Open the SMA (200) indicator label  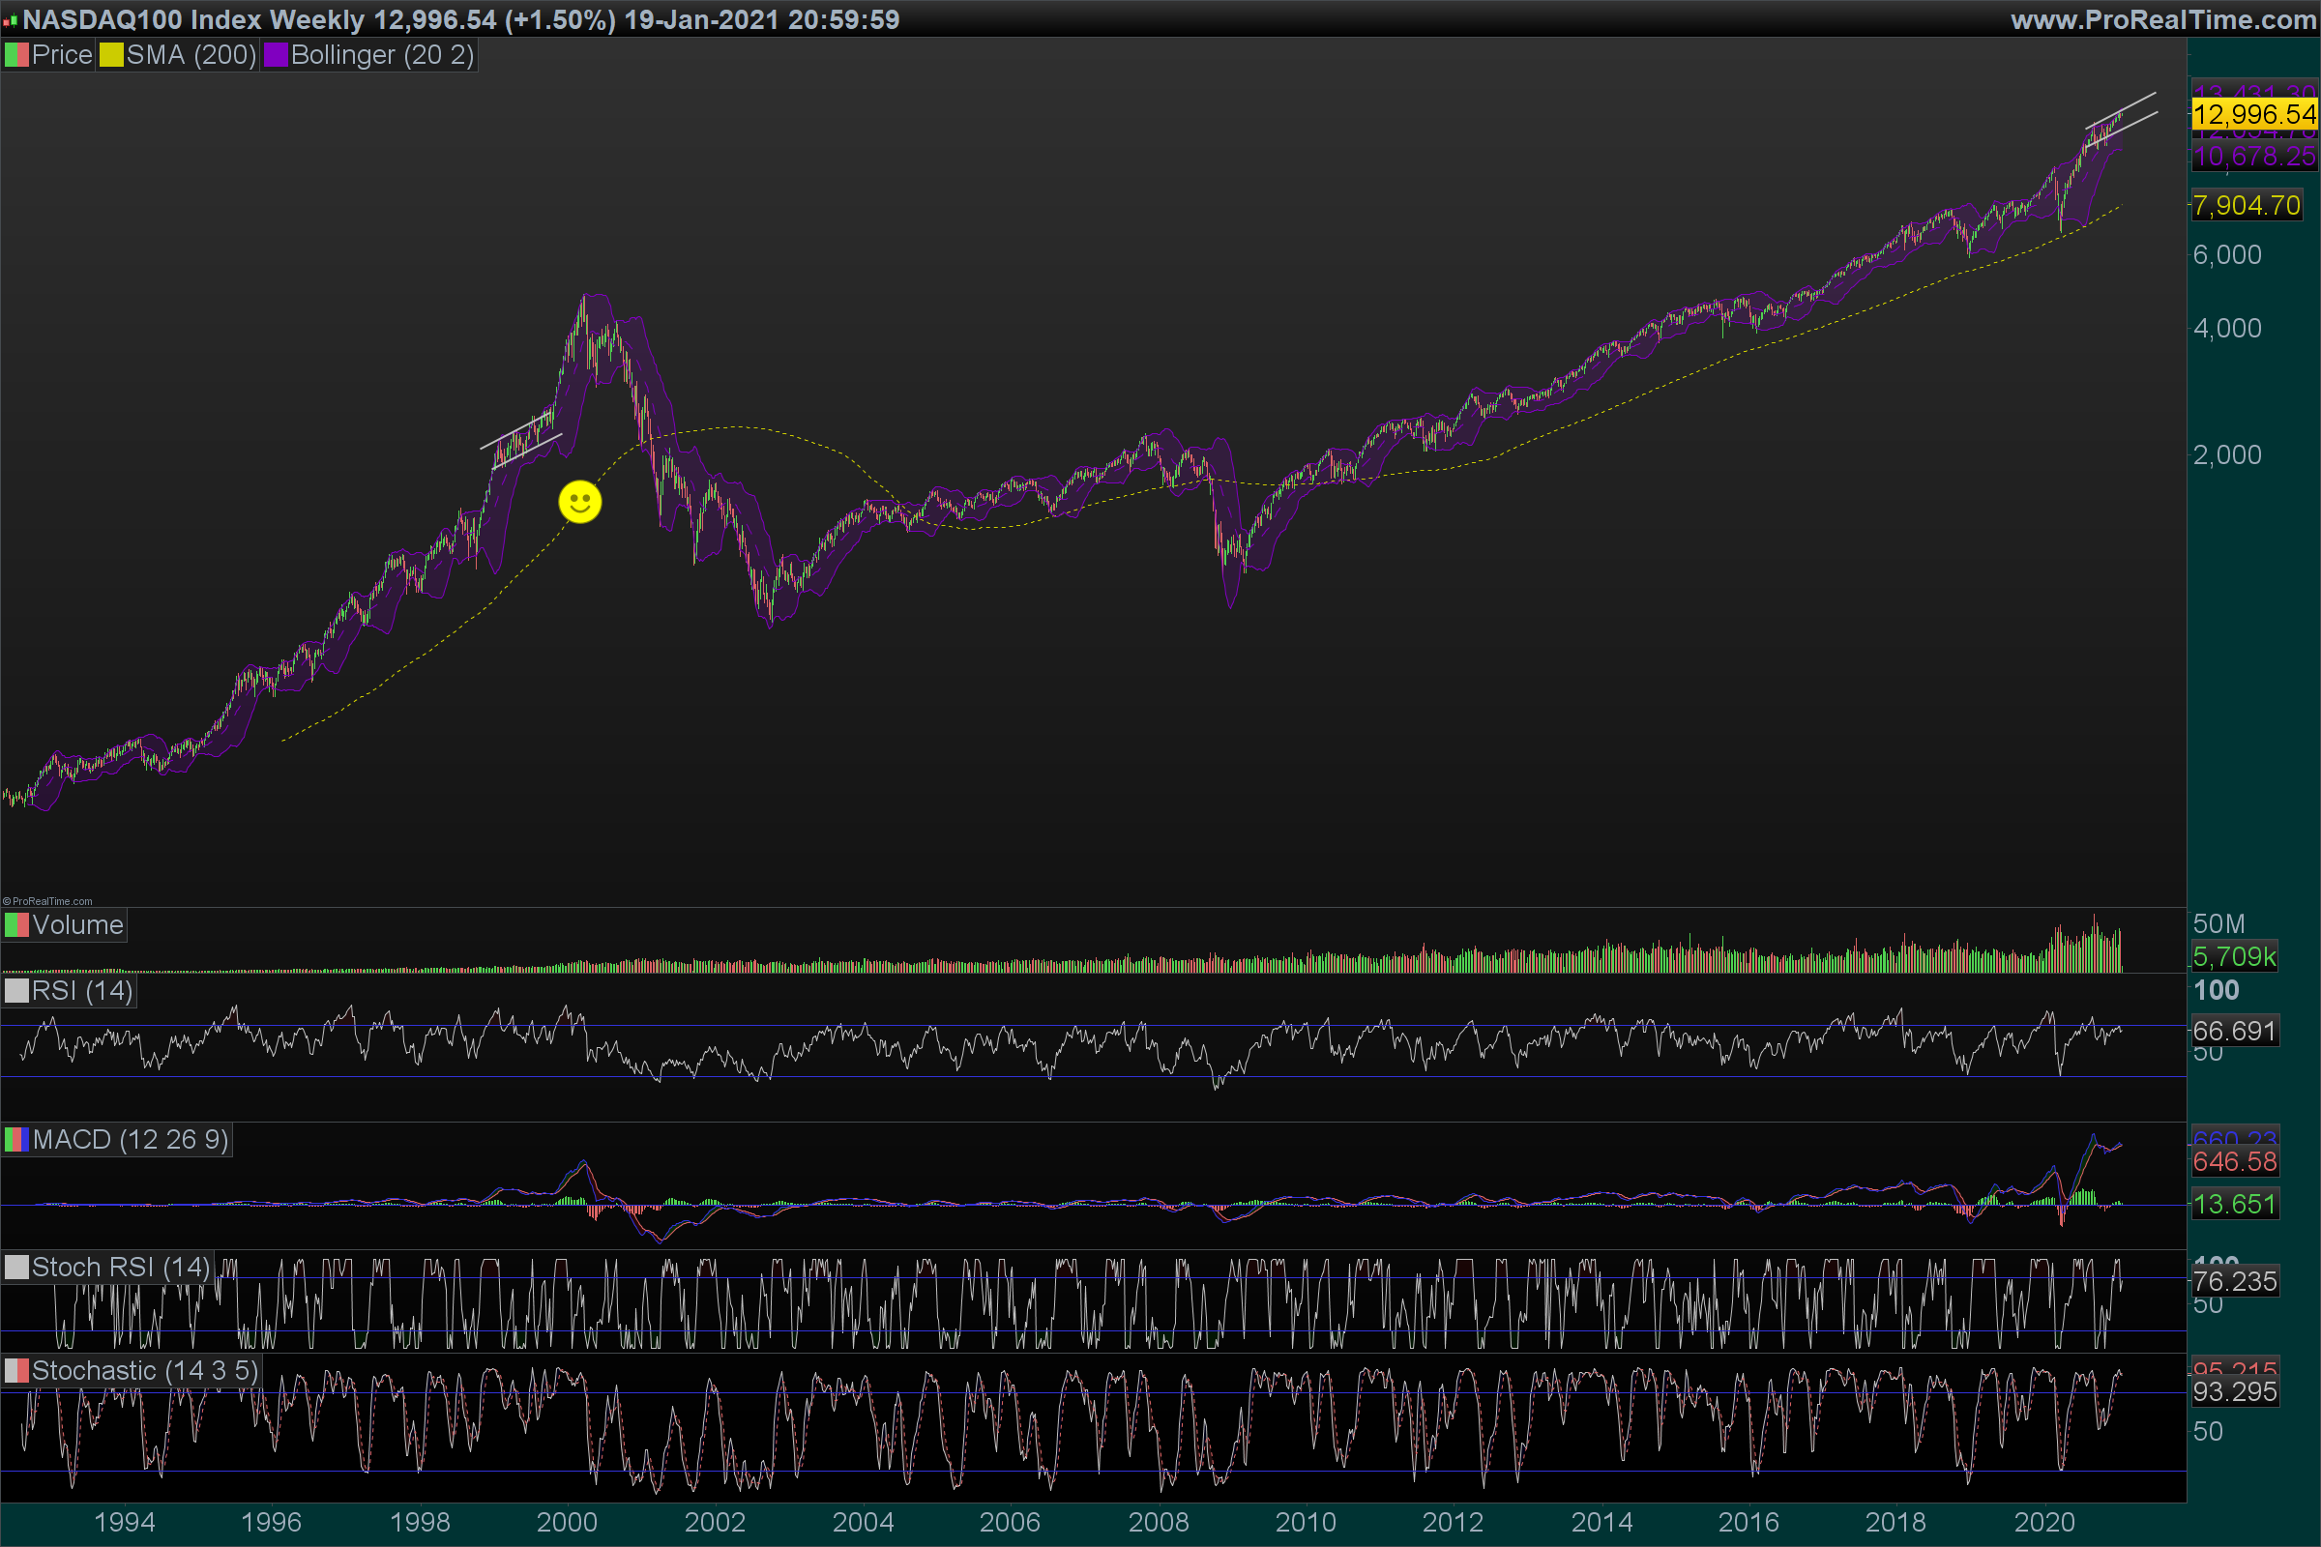pos(191,55)
